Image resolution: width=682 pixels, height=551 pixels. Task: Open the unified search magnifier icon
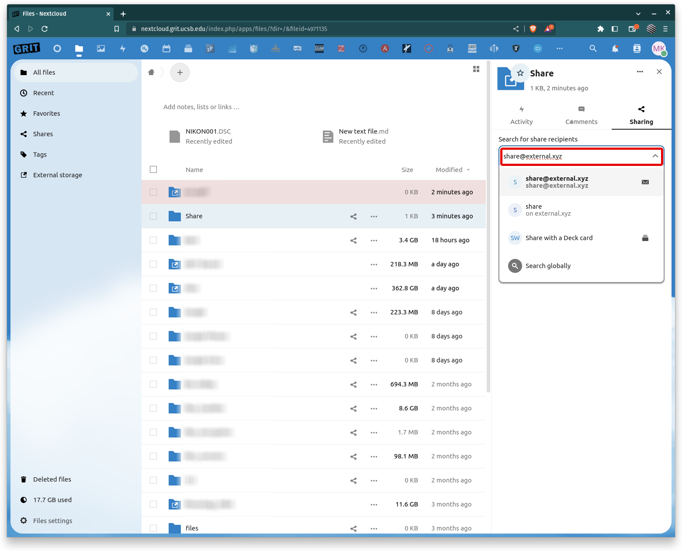pyautogui.click(x=593, y=48)
